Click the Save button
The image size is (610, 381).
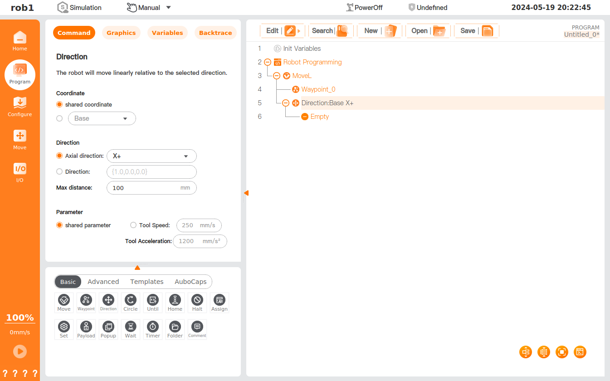[x=476, y=31]
